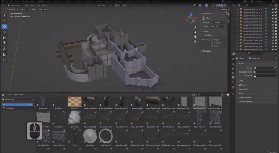Select the Rotate tool in left toolbar
The height and width of the screenshot is (153, 279).
coord(4,32)
